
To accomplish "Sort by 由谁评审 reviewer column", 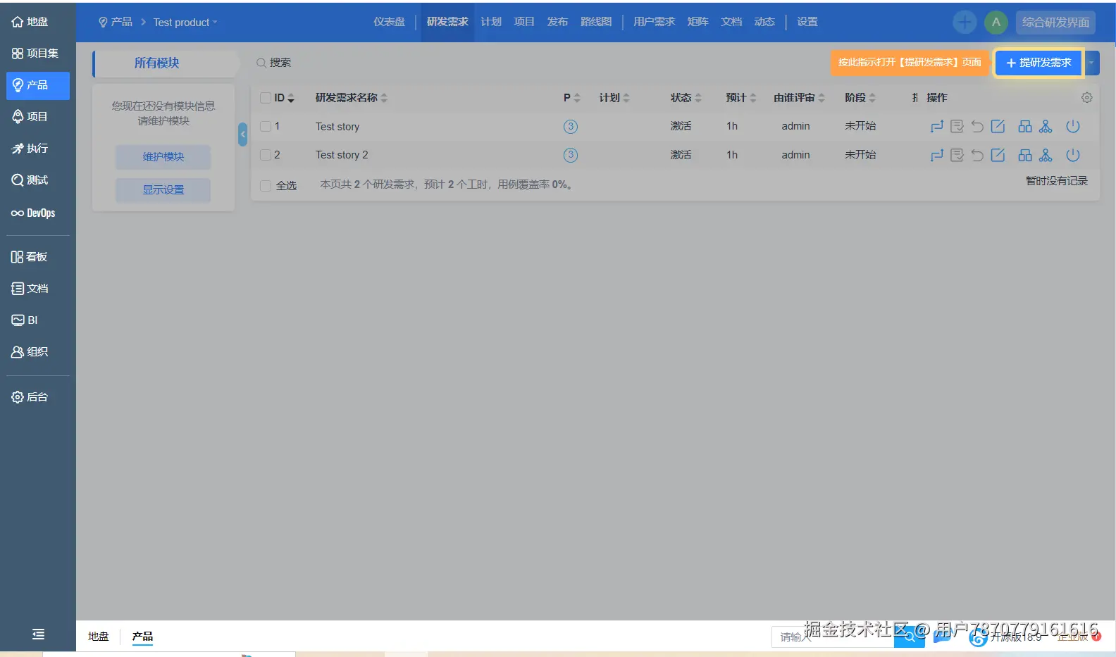I will click(x=800, y=98).
